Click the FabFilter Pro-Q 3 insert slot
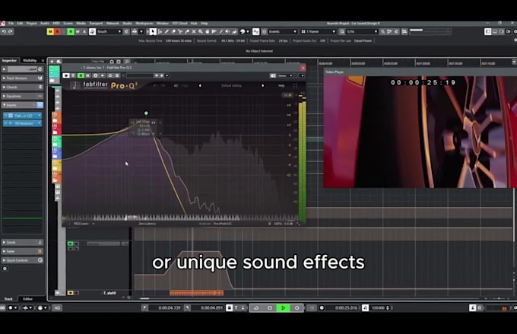Screen dimensions: 517x334 (22, 116)
